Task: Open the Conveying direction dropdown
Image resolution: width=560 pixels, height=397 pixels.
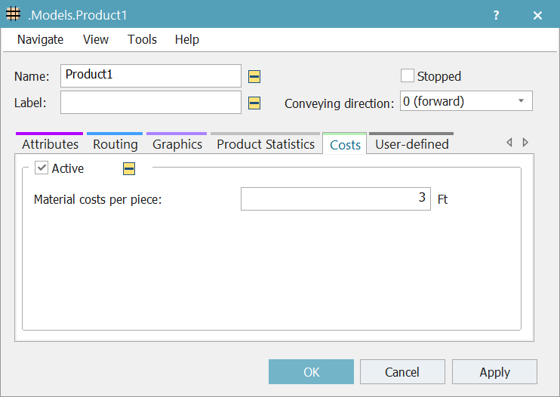Action: pyautogui.click(x=465, y=101)
